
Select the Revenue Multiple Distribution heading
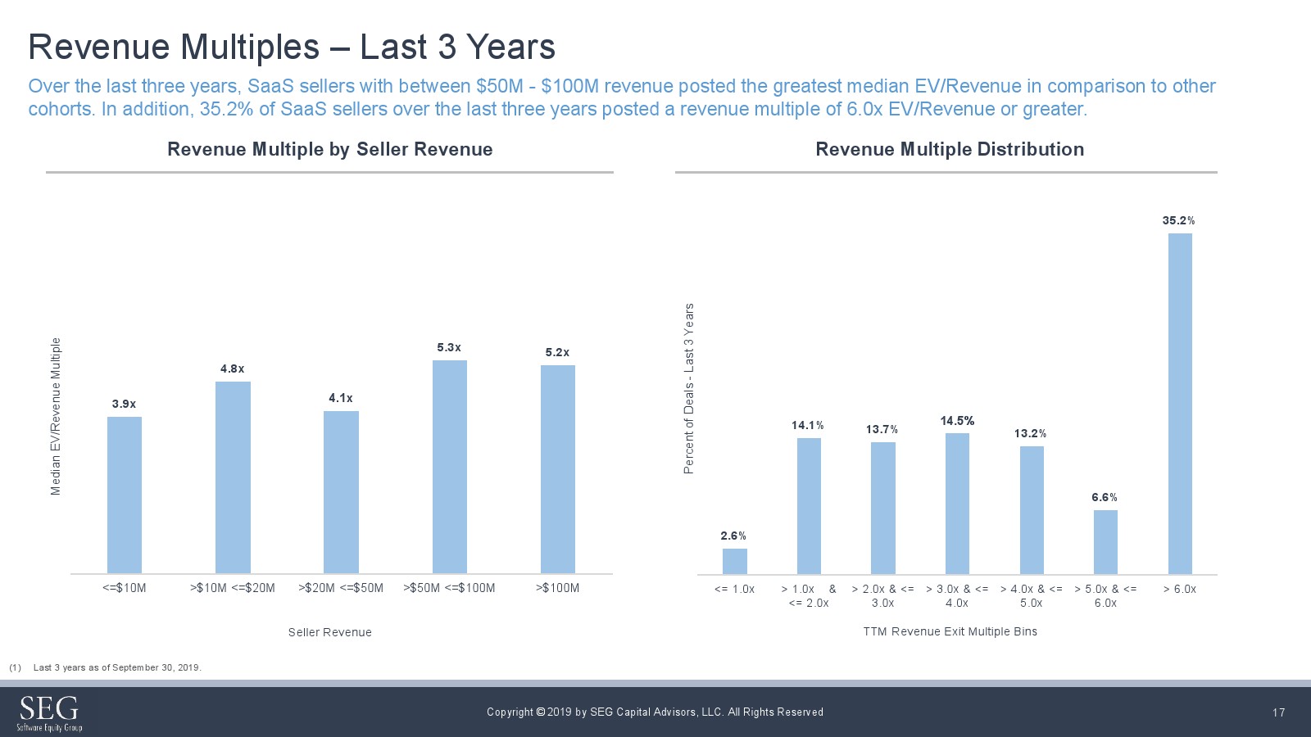coord(949,149)
